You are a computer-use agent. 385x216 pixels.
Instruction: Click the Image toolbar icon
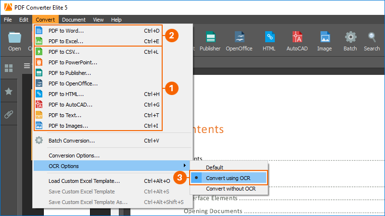tap(325, 37)
